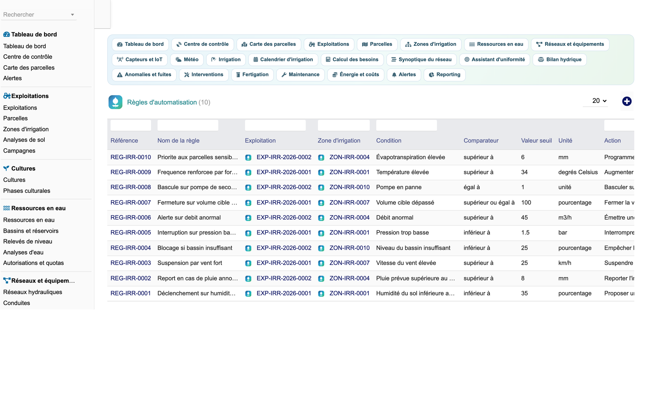The width and height of the screenshot is (648, 401).
Task: Open Assistant d'uniformité tab
Action: [x=495, y=60]
